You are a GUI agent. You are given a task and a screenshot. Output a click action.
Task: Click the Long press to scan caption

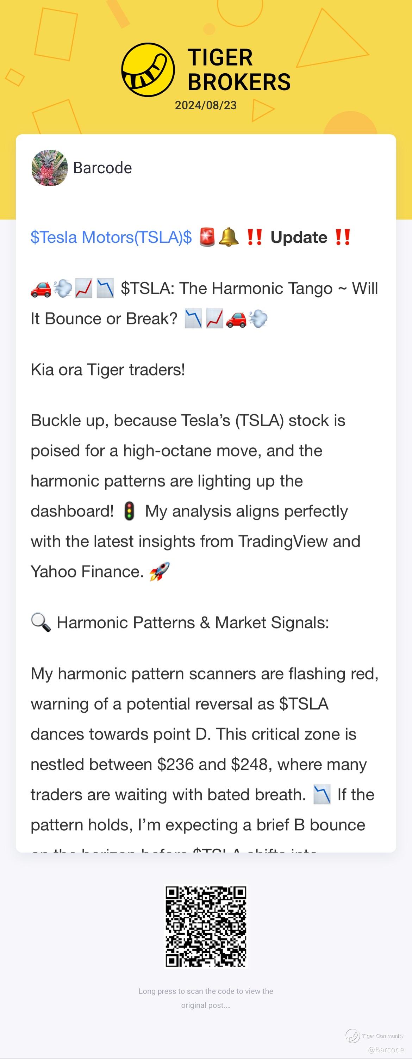coord(206,998)
